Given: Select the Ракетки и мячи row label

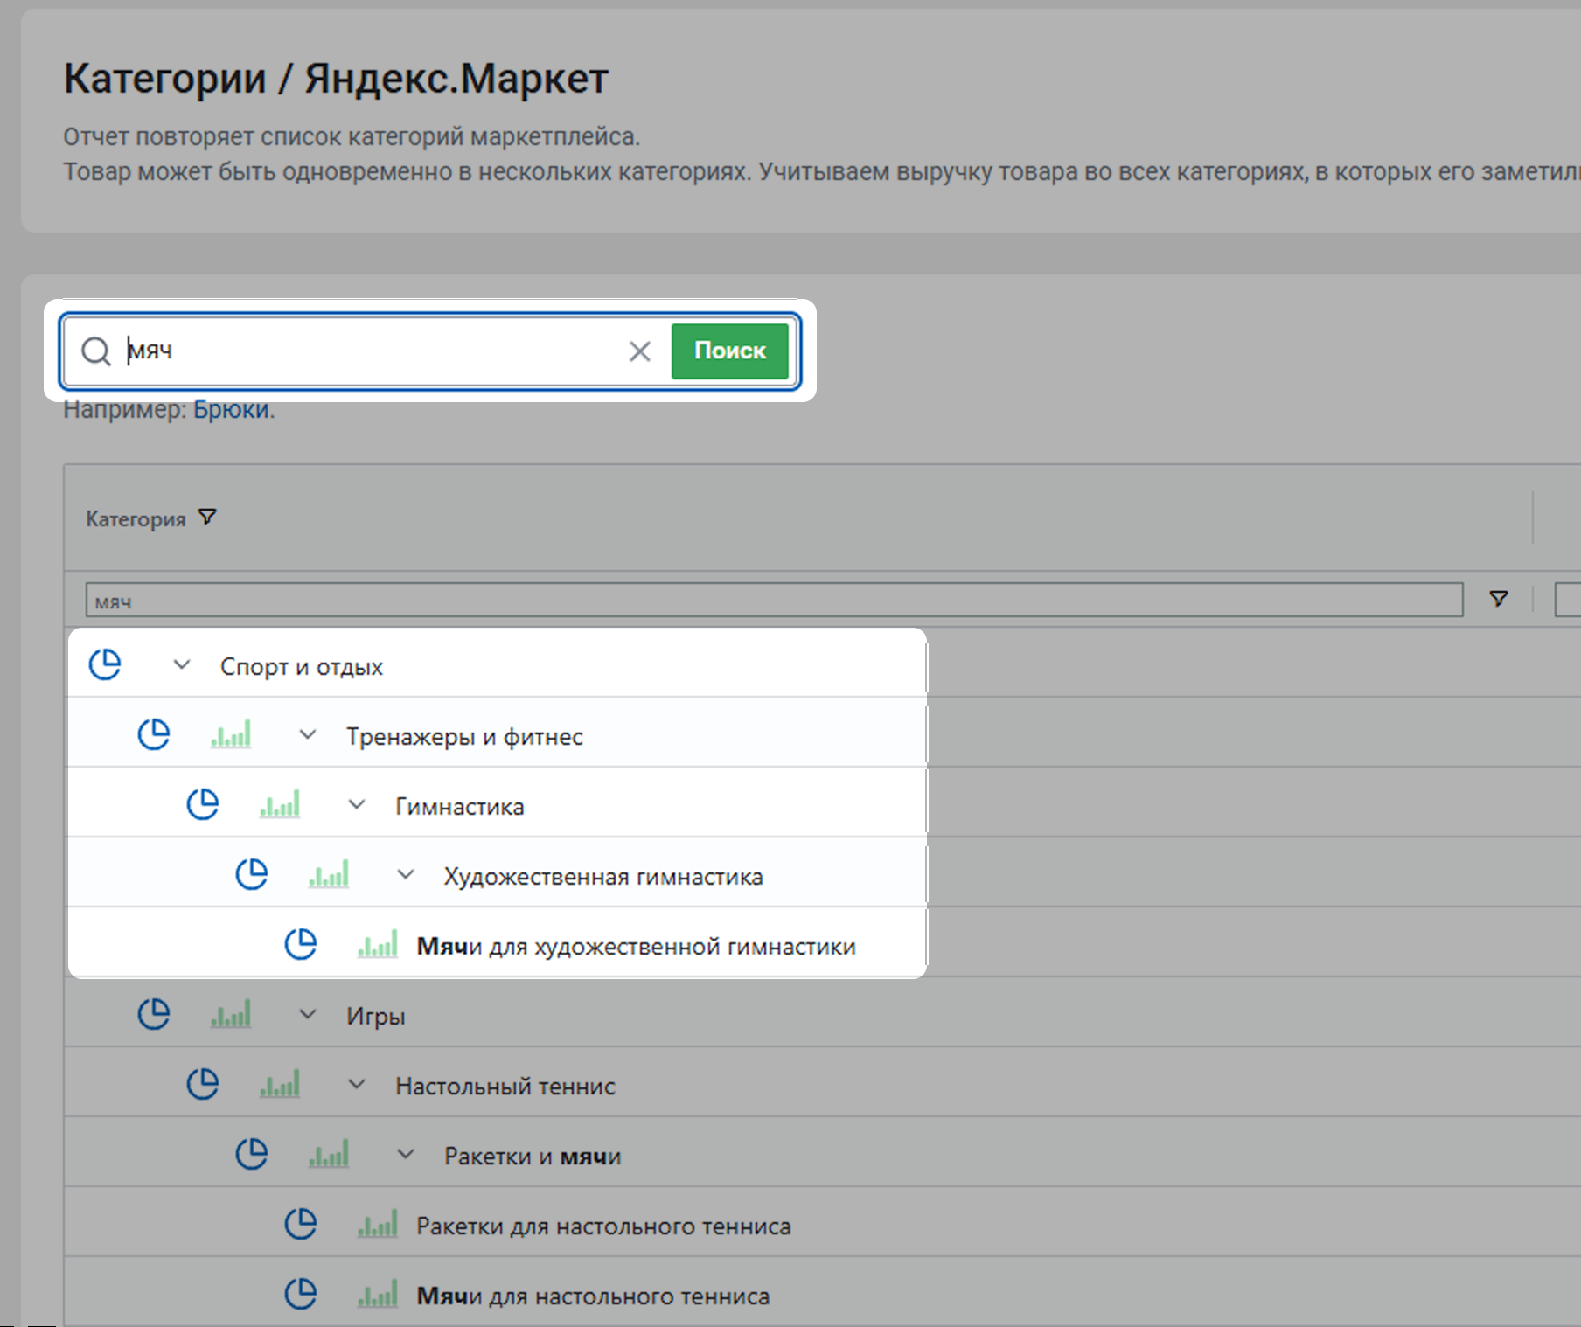Looking at the screenshot, I should [533, 1157].
